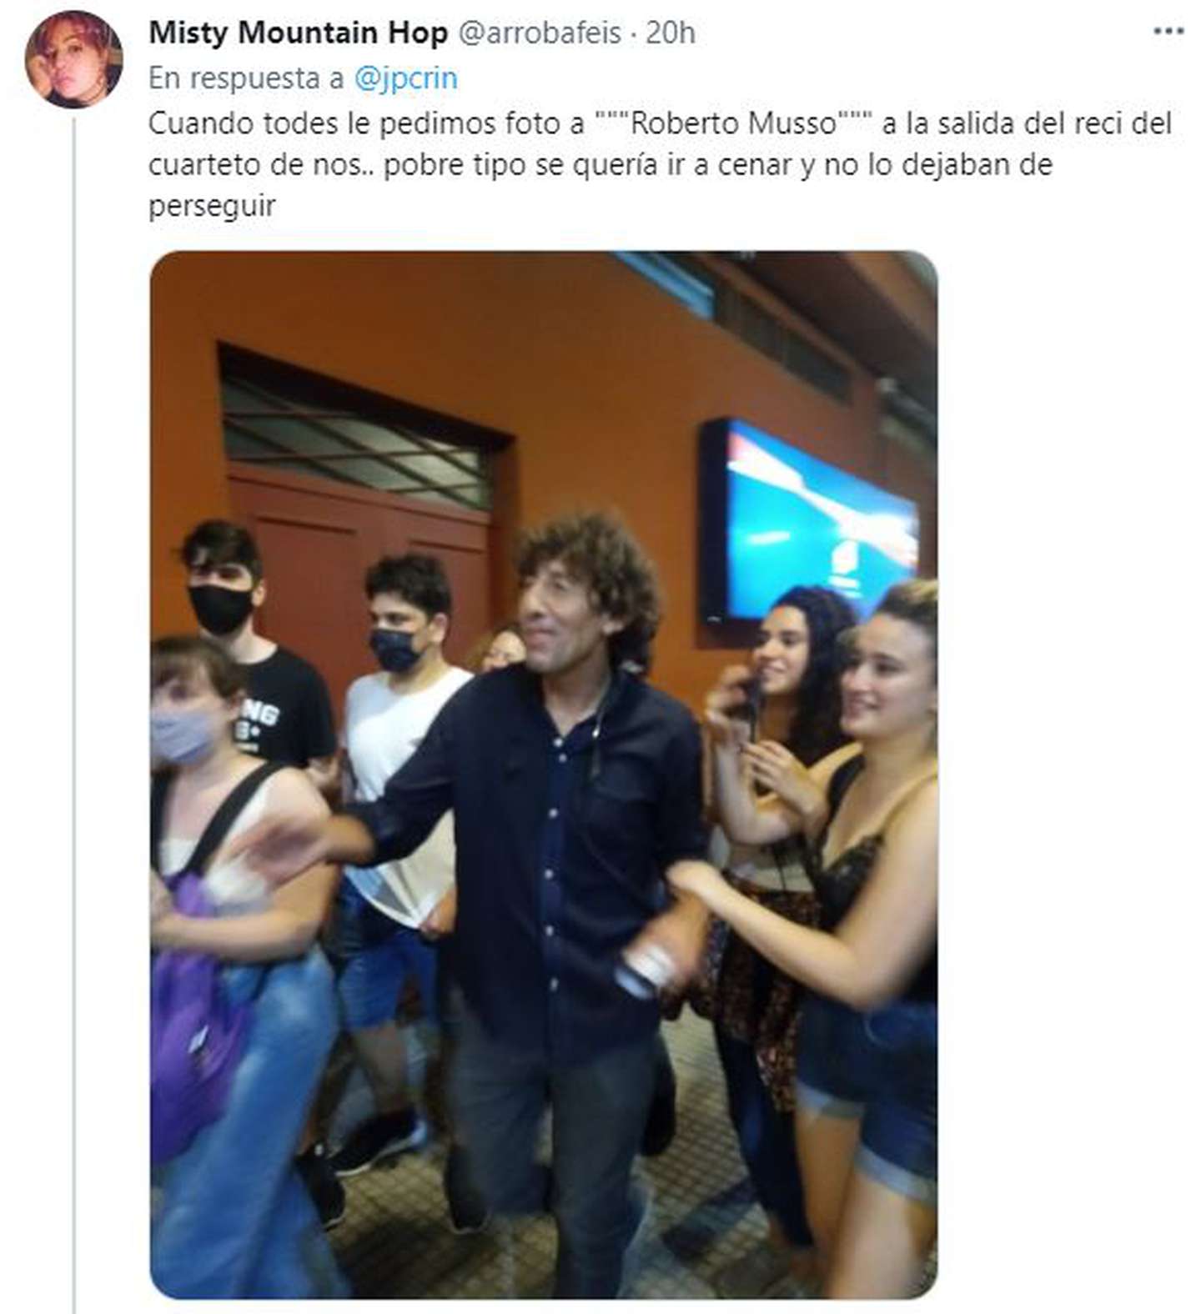Open Misty Mountain Hop's profile avatar

tap(74, 60)
